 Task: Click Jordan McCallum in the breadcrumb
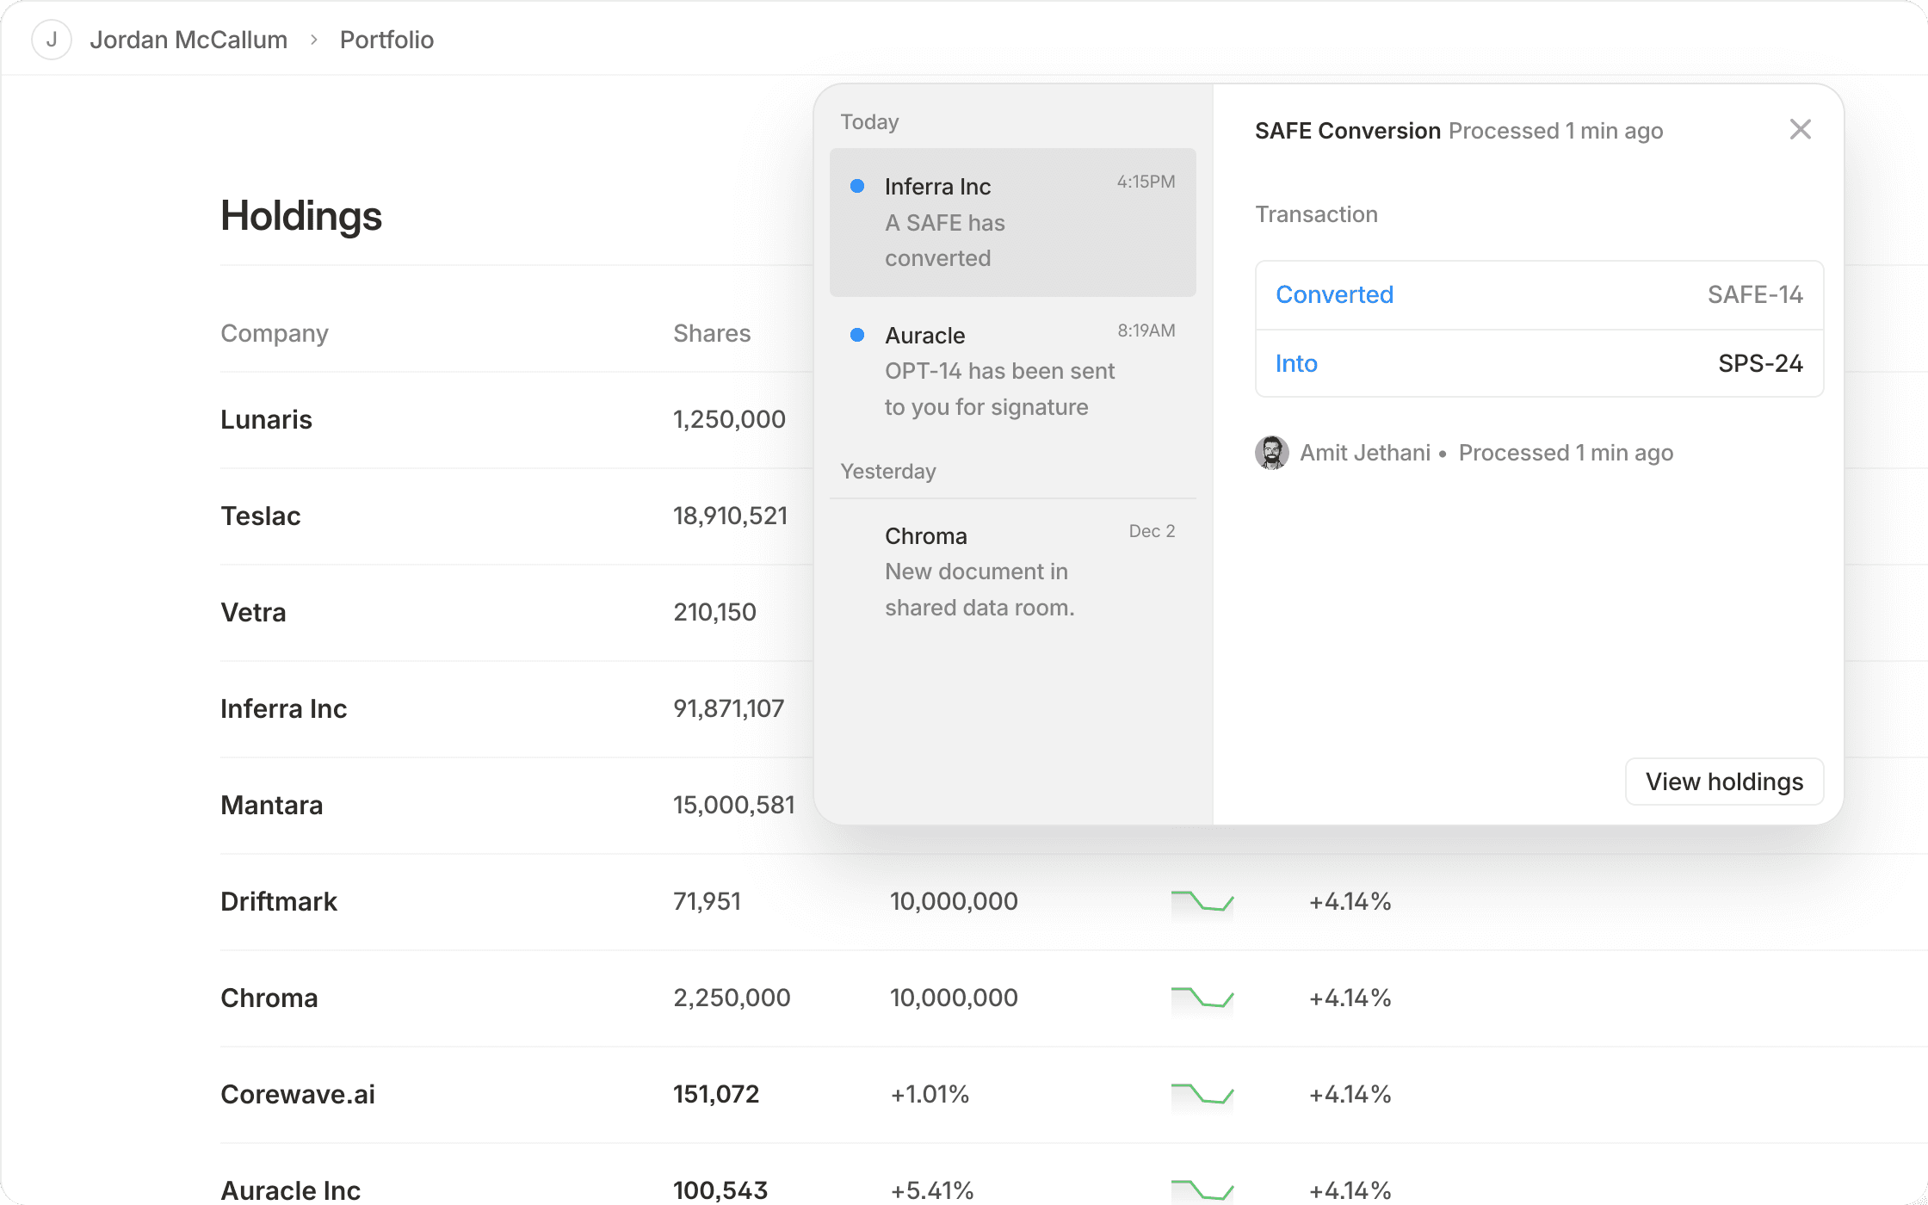pos(190,40)
